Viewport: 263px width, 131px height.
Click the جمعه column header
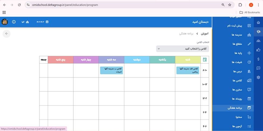coord(44,60)
